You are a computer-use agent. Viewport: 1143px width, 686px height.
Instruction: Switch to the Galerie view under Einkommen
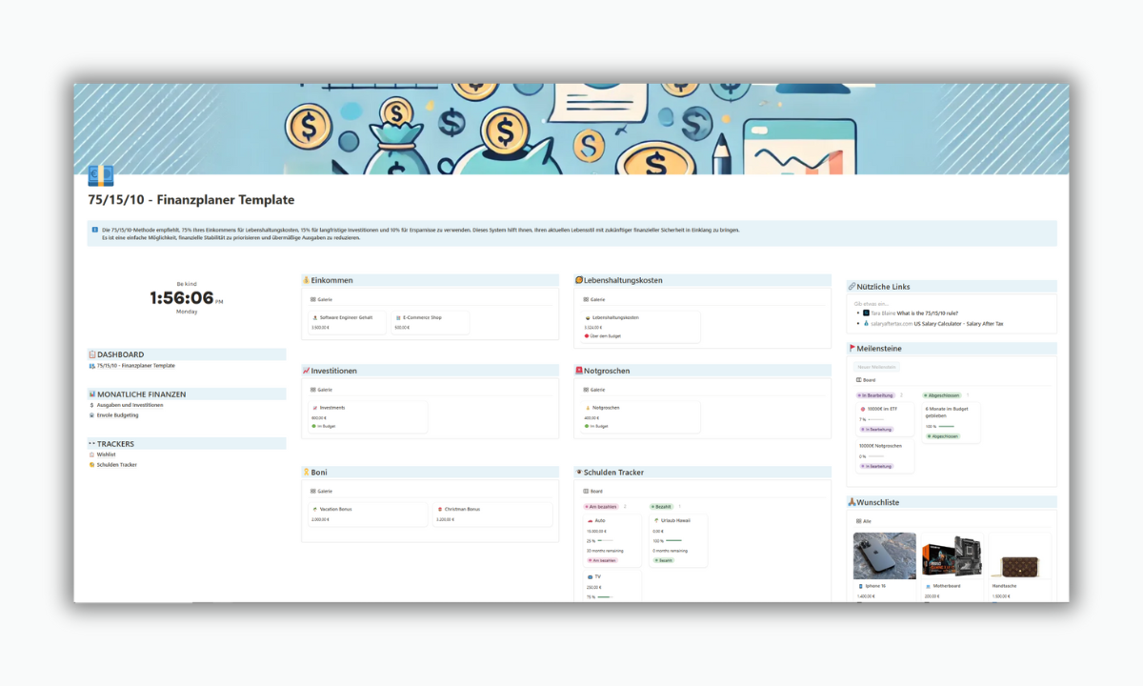coord(320,298)
